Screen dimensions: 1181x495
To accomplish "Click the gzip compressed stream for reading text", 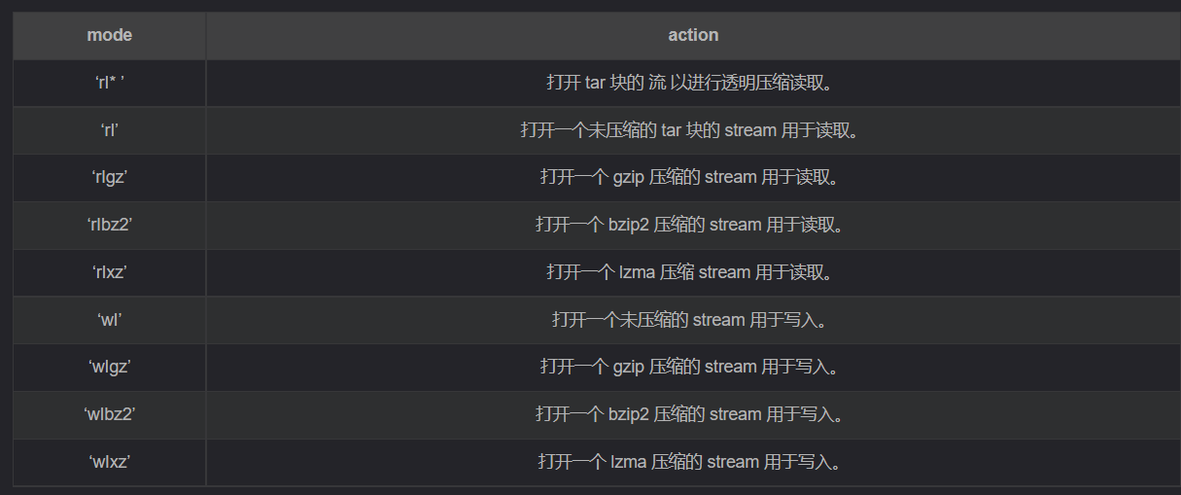I will click(693, 177).
